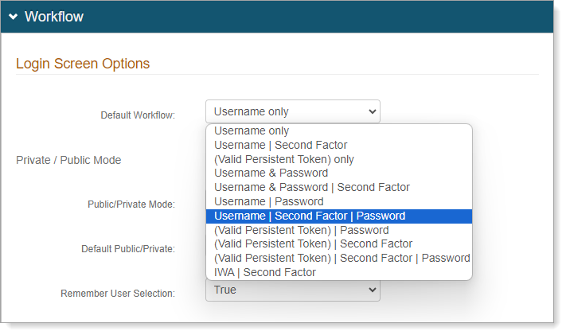Click the Login Screen Options heading
The image size is (566, 335).
click(x=83, y=64)
